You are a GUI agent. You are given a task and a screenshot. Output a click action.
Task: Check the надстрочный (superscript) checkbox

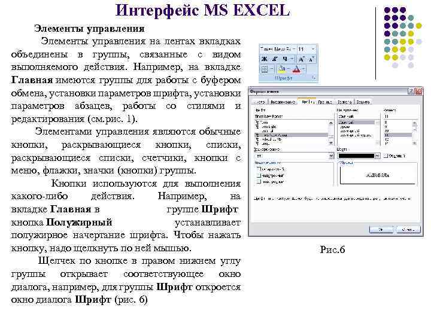(259, 175)
